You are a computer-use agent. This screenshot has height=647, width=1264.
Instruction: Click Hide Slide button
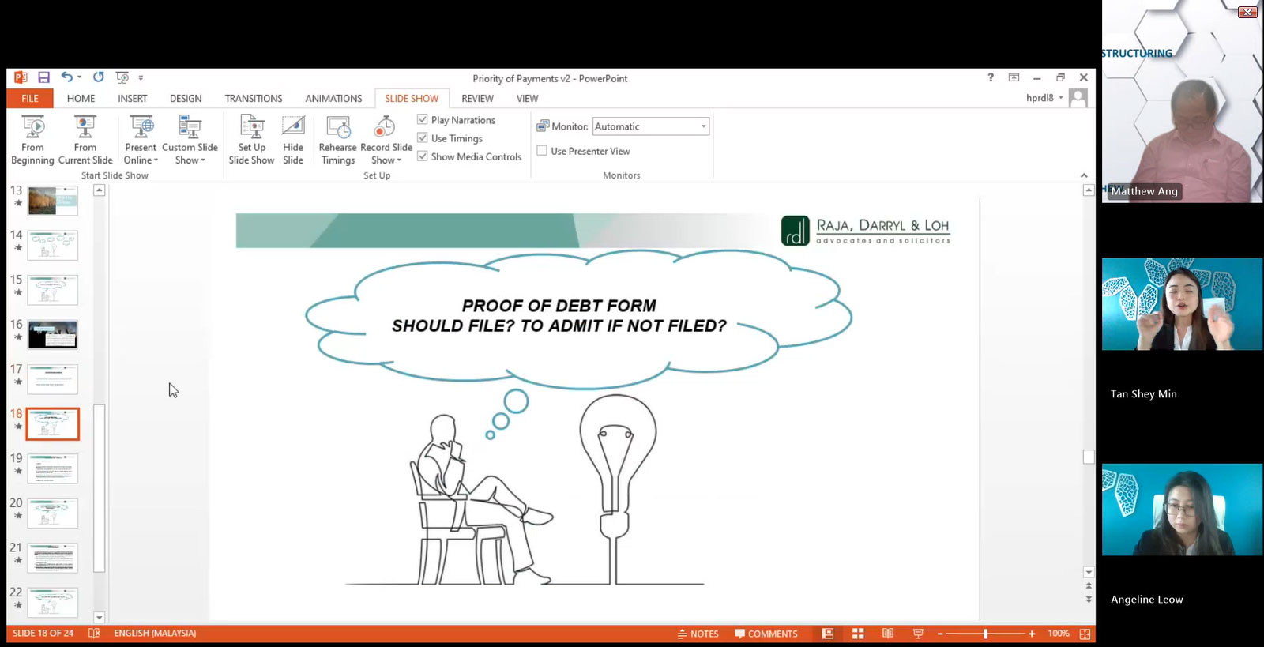(293, 140)
